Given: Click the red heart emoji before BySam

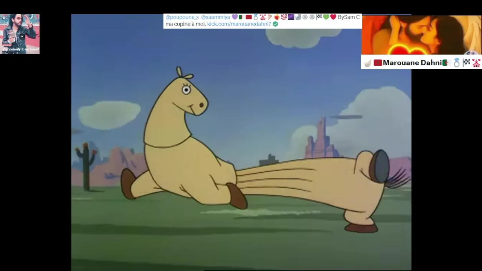Looking at the screenshot, I should (x=333, y=17).
